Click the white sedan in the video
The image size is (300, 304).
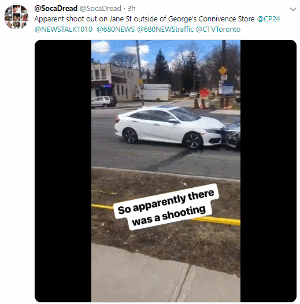170,127
